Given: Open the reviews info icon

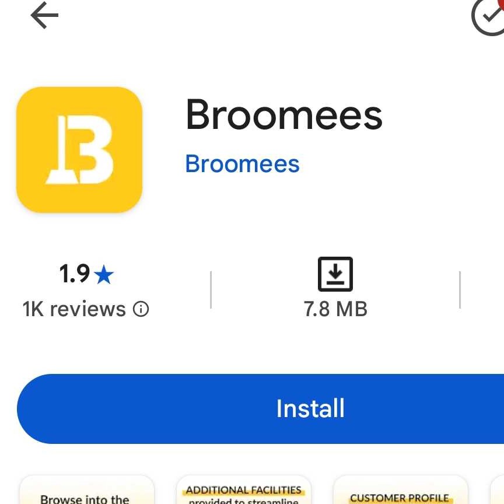Looking at the screenshot, I should point(141,309).
